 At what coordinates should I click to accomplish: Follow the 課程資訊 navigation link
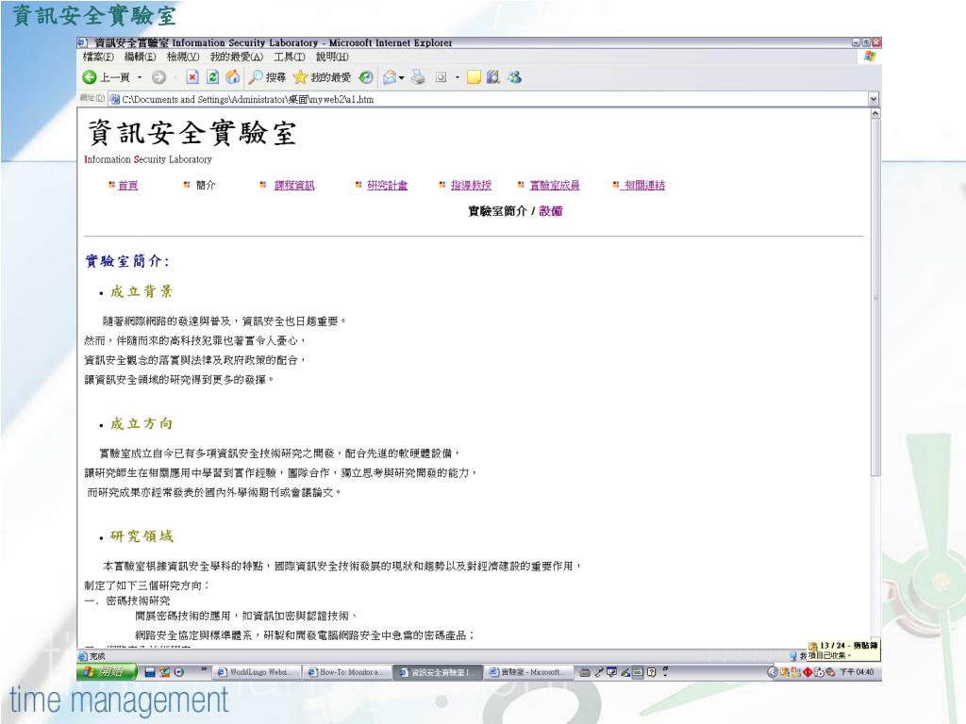[294, 185]
